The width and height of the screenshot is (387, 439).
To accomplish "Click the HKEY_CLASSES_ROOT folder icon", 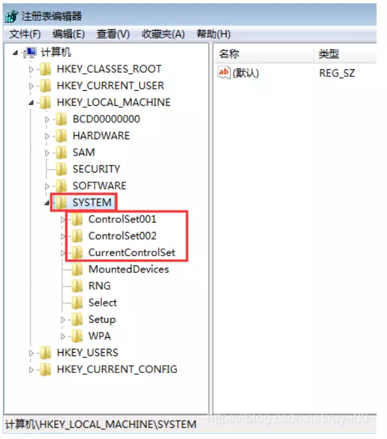I will pyautogui.click(x=46, y=69).
